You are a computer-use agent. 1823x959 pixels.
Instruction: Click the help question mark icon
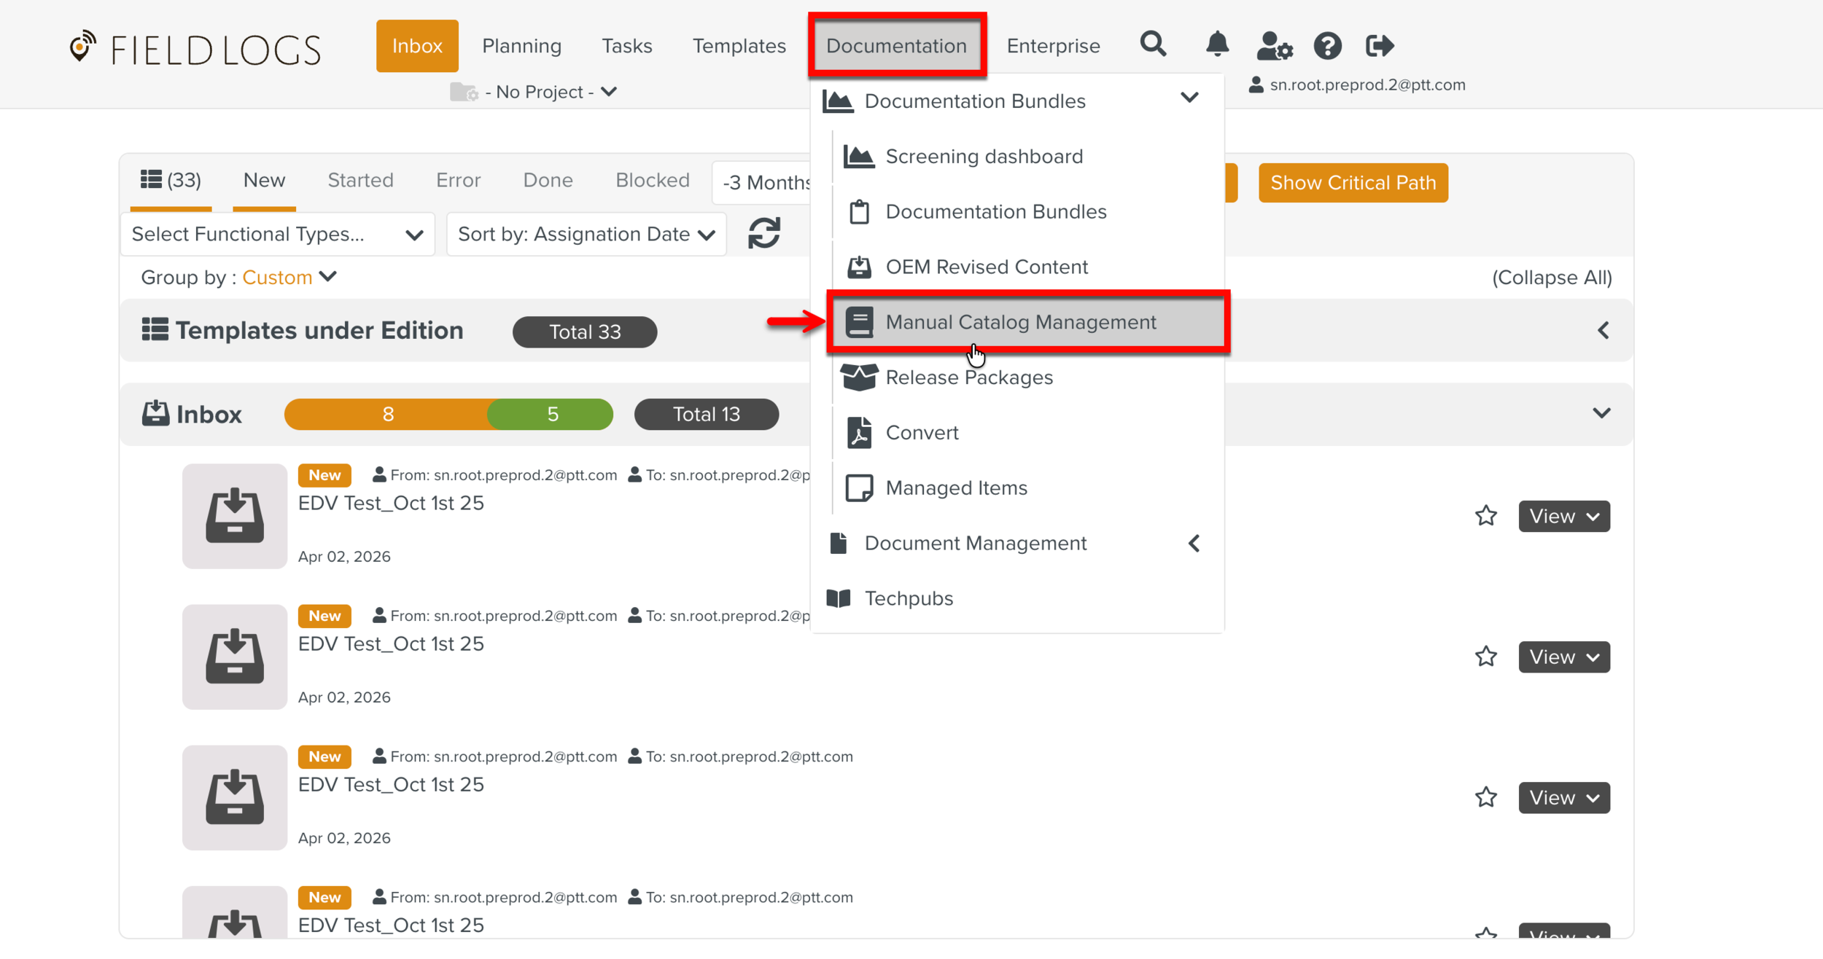pyautogui.click(x=1327, y=46)
